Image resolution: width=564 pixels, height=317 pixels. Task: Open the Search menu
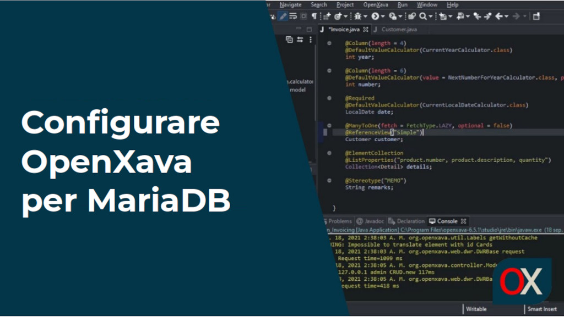(319, 4)
